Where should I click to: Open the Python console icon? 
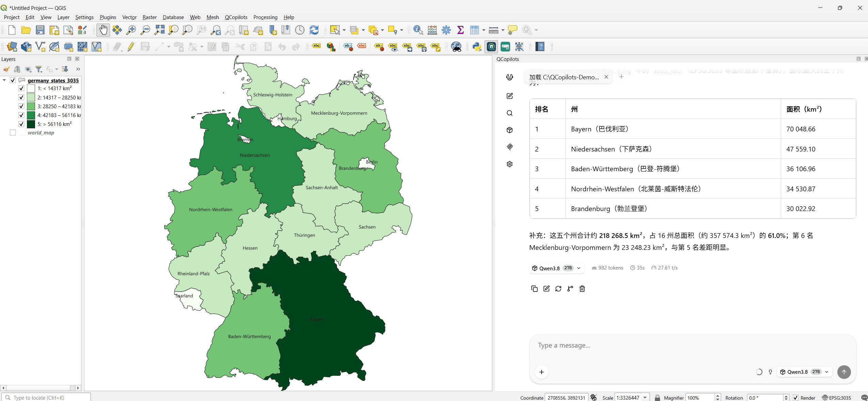pos(477,47)
